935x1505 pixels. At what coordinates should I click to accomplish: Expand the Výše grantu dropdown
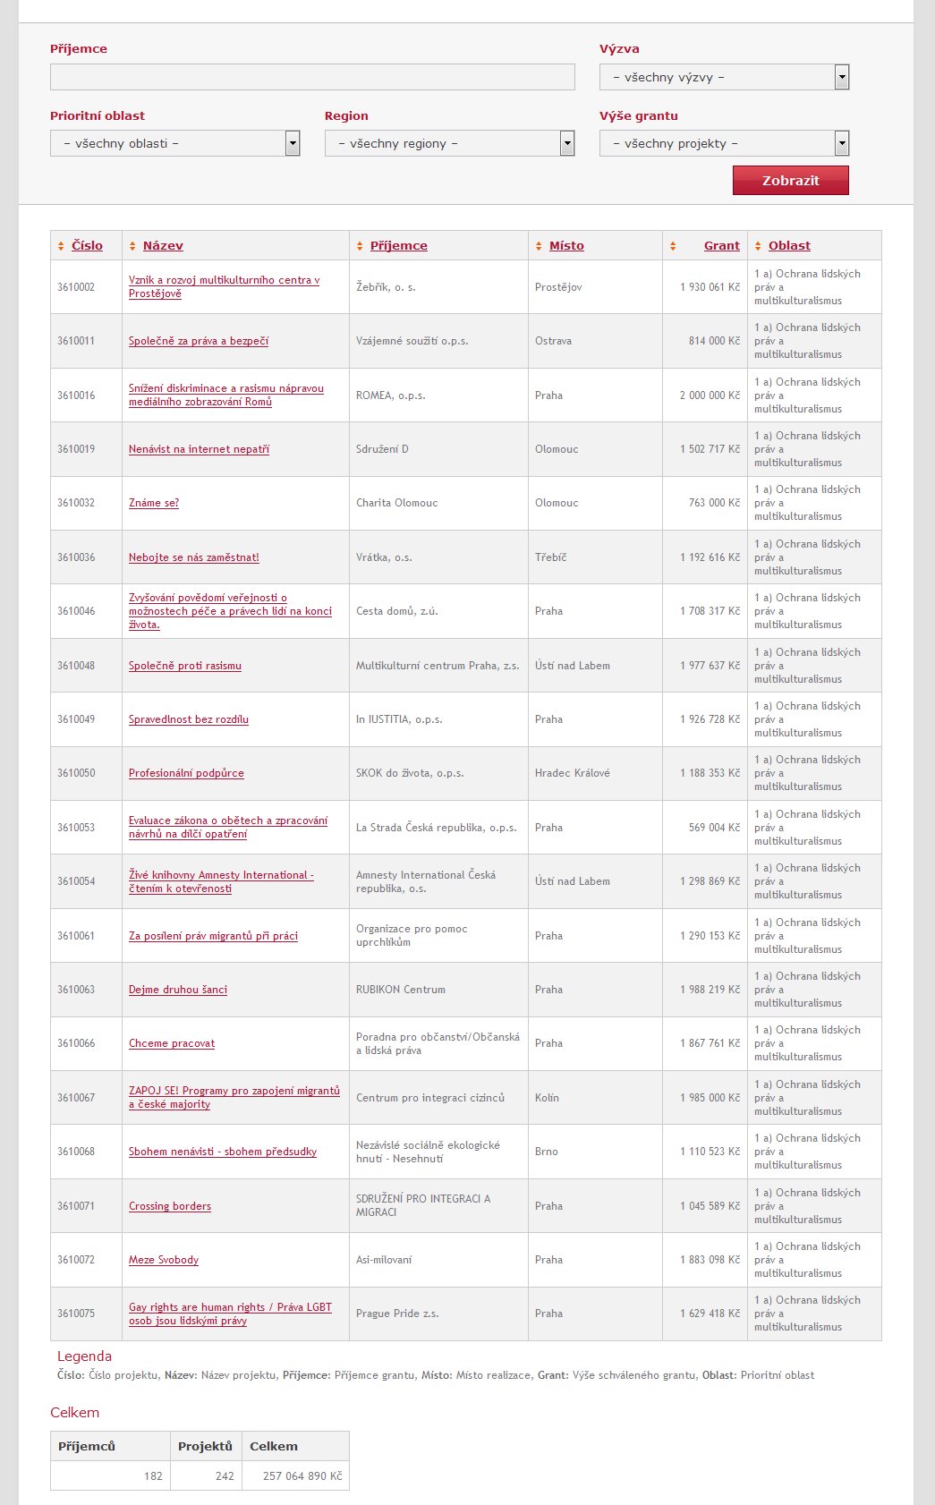[x=724, y=143]
